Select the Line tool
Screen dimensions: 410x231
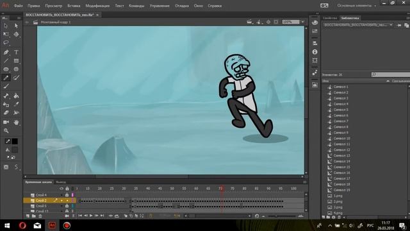pos(6,61)
